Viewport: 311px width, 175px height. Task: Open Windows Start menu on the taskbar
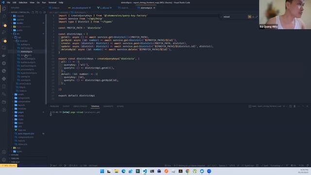pyautogui.click(x=102, y=171)
